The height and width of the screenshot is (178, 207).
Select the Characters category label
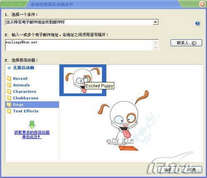click(x=24, y=91)
